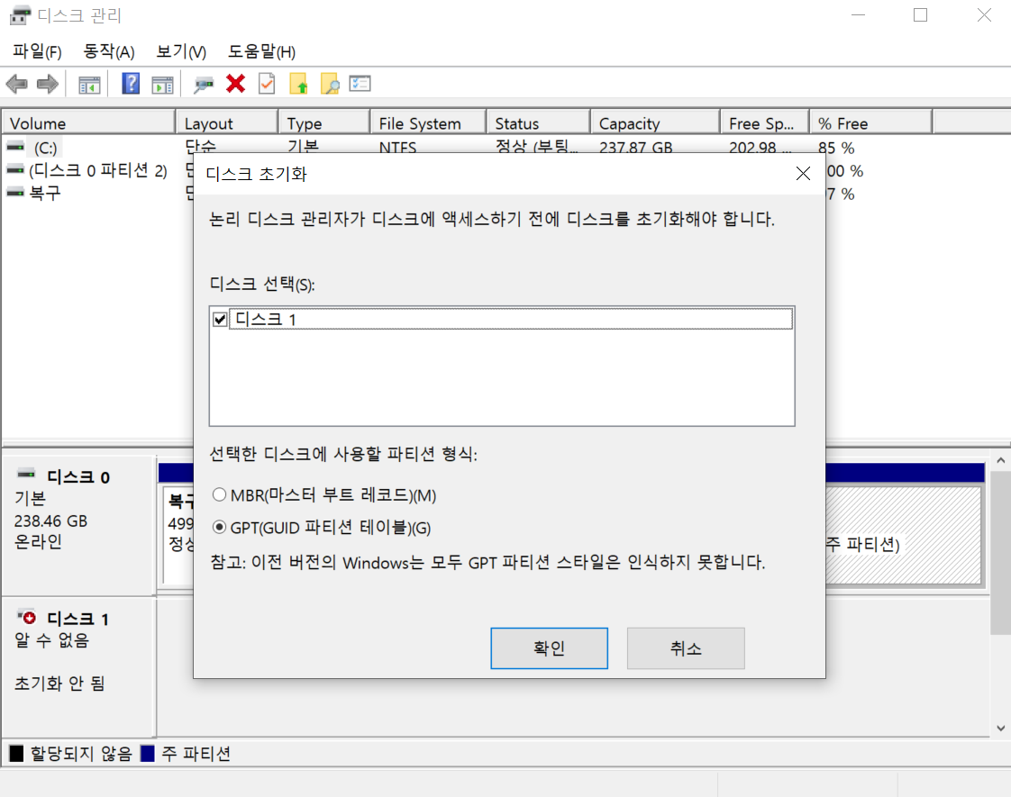Close the 디스크 초기화 dialog
1011x797 pixels.
803,173
